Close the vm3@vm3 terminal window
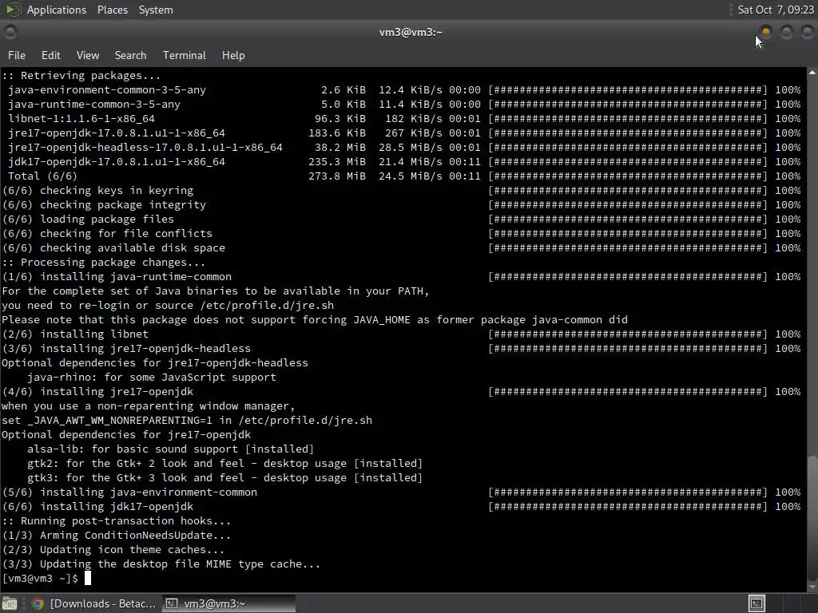 click(807, 32)
